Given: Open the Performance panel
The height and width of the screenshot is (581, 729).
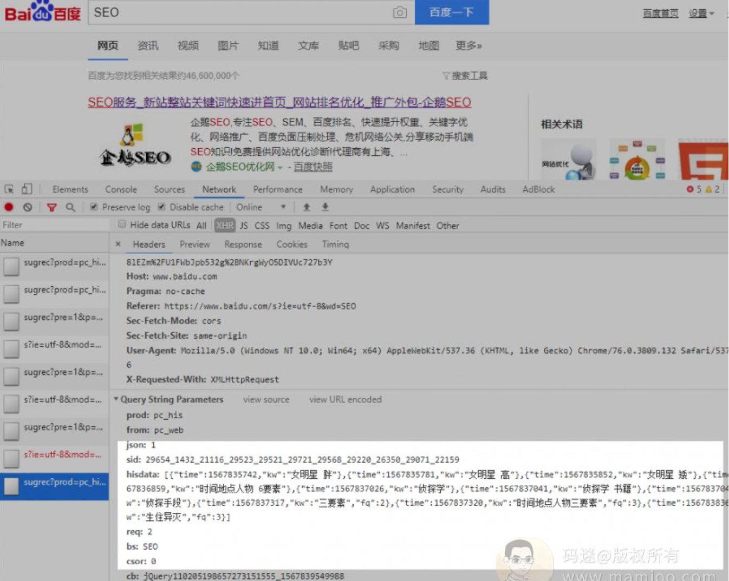Looking at the screenshot, I should [278, 189].
